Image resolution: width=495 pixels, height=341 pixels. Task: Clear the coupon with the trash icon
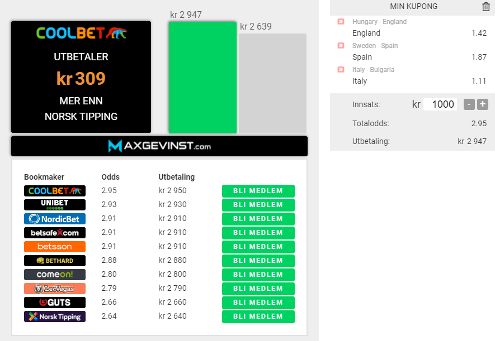pos(486,7)
